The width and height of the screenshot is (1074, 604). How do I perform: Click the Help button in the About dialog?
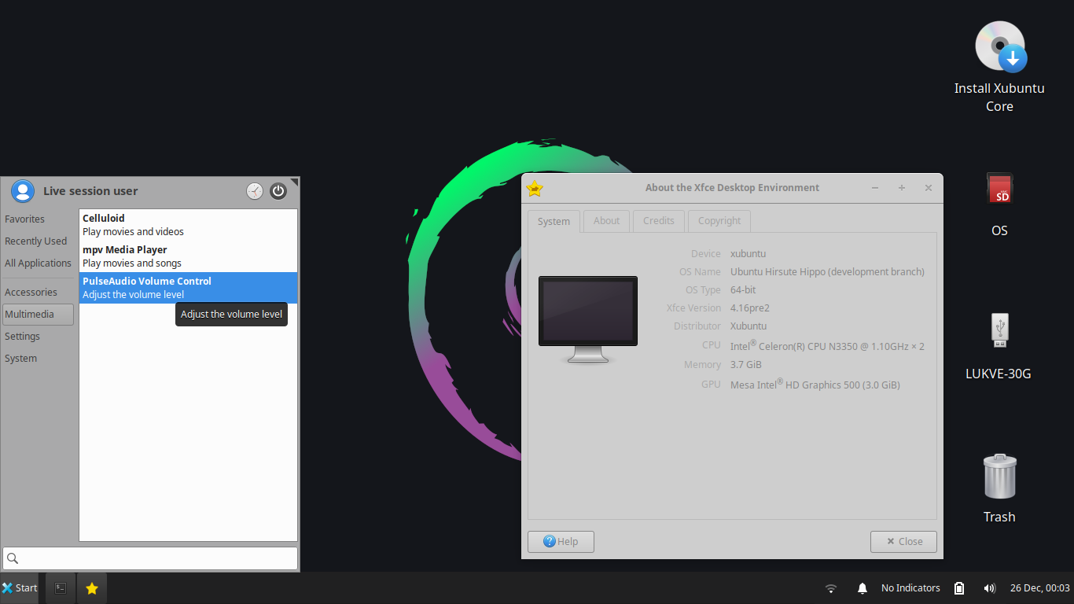click(x=561, y=542)
